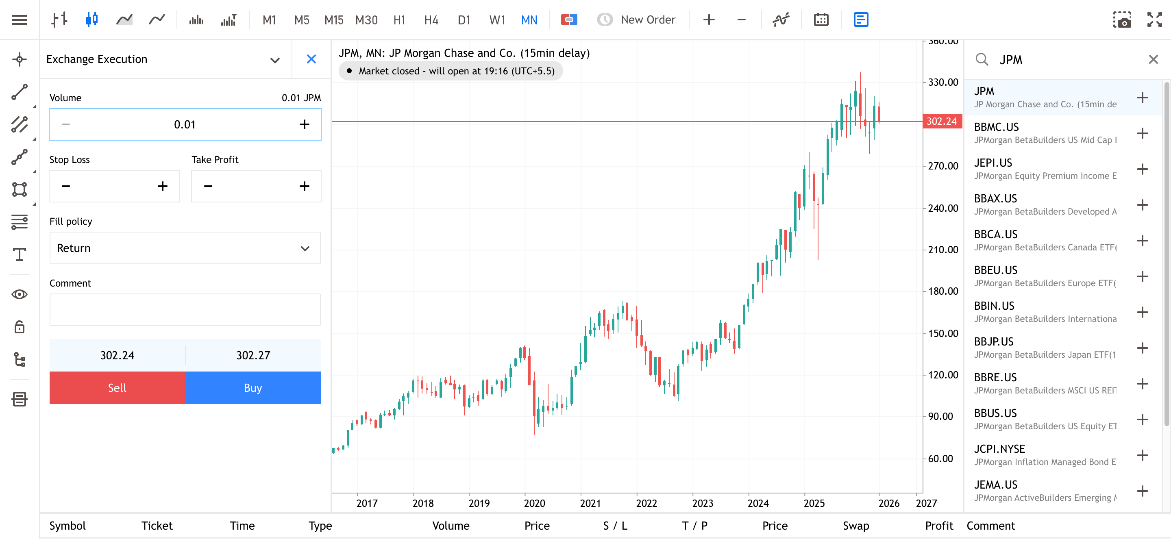Add JPM symbol with plus

pyautogui.click(x=1142, y=98)
